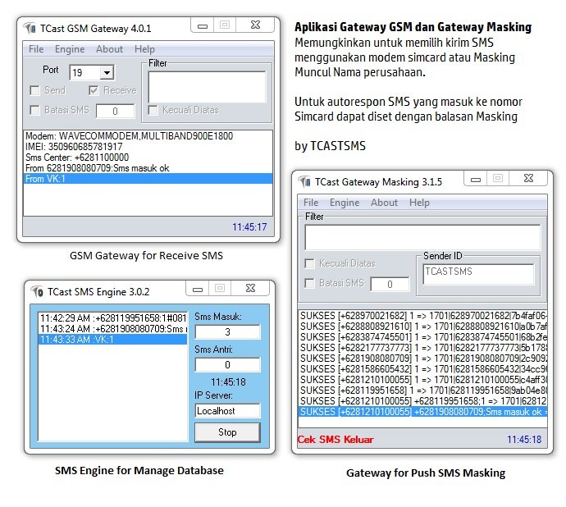Select SUKSES row for +6288808921610
Image resolution: width=566 pixels, height=507 pixels.
point(422,327)
